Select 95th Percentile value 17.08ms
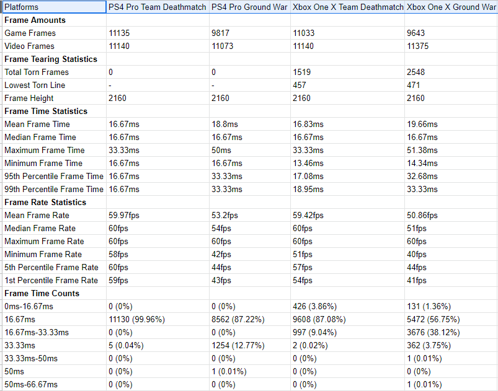The width and height of the screenshot is (498, 391). 308,176
